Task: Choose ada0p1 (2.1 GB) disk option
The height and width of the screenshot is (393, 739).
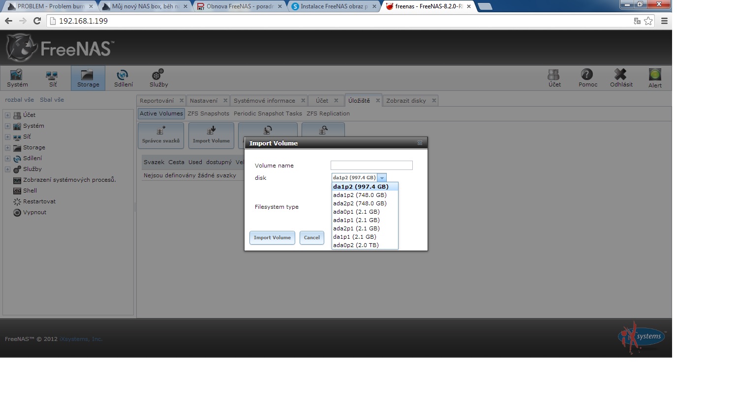Action: point(365,212)
